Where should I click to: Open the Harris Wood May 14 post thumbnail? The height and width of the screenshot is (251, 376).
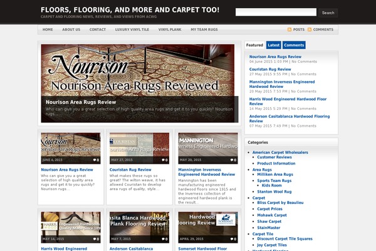(x=71, y=227)
